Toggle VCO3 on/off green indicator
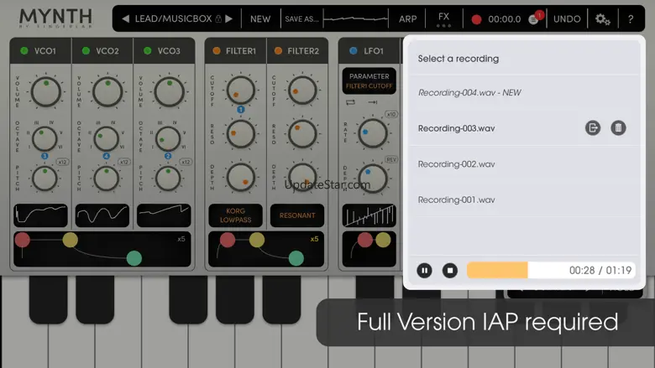Image resolution: width=655 pixels, height=368 pixels. pos(148,51)
